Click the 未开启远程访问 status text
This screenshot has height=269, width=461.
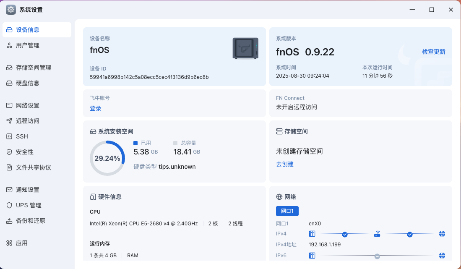coord(296,107)
